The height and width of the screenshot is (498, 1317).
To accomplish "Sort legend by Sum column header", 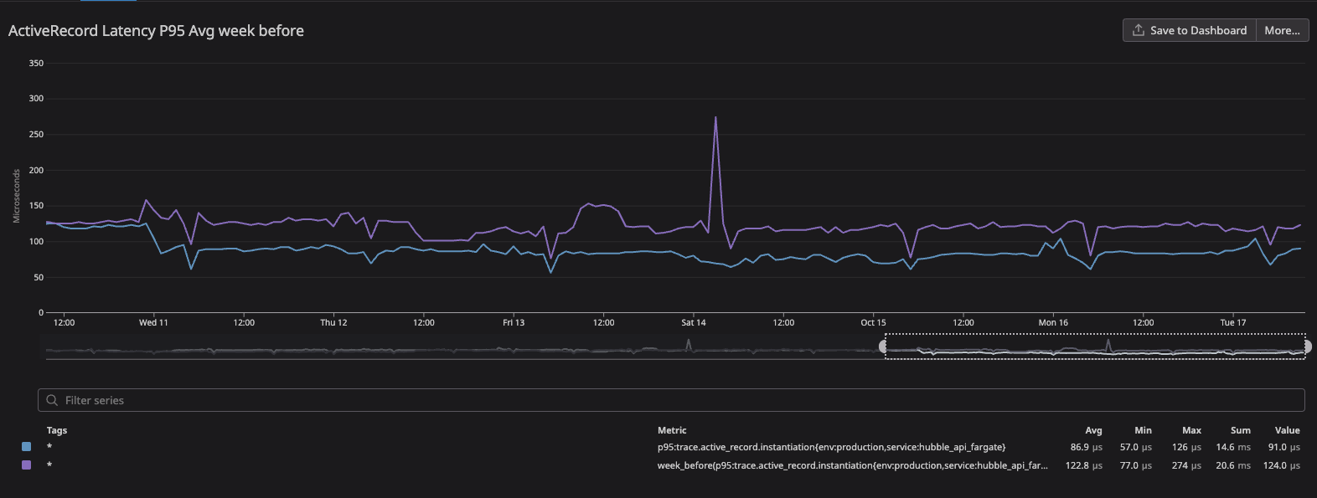I will [x=1241, y=430].
